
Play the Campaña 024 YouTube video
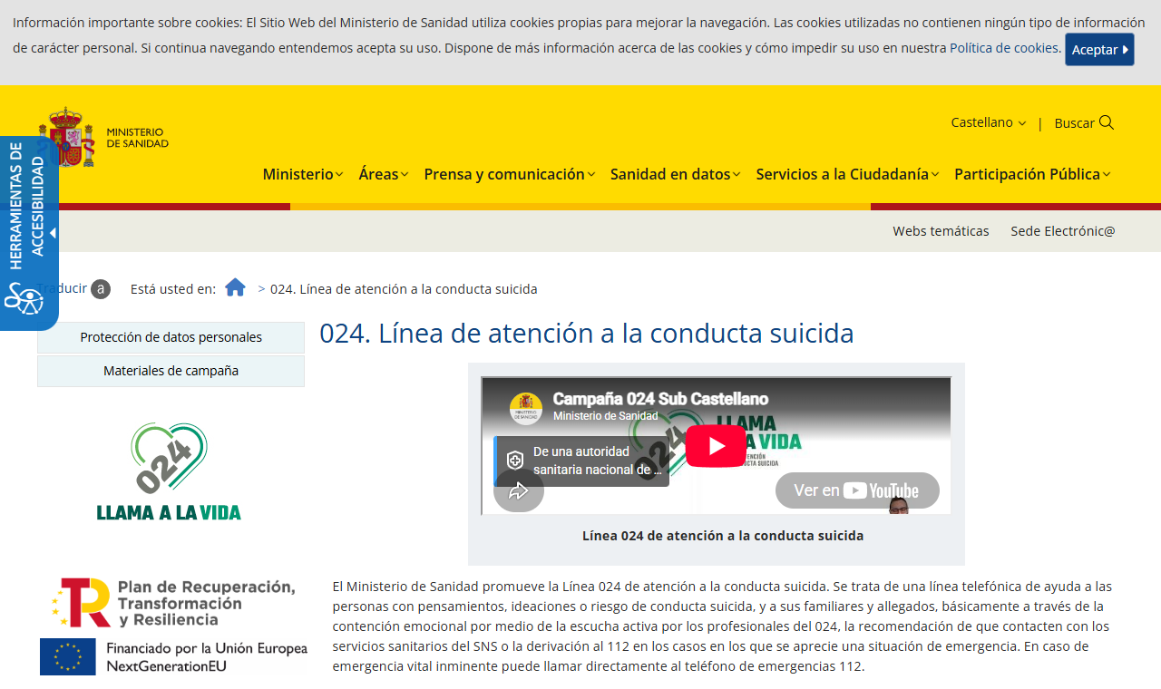716,446
